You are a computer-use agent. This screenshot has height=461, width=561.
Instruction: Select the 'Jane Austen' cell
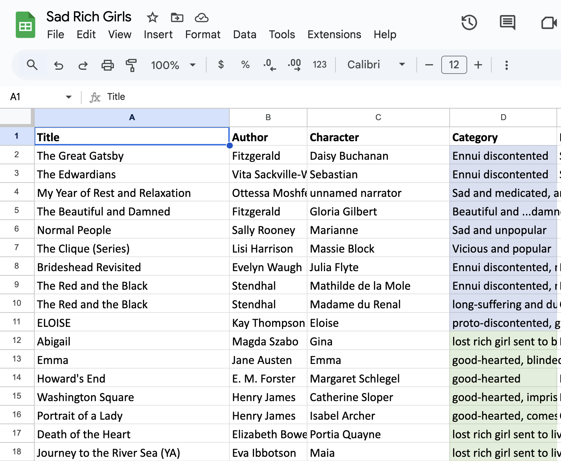tap(268, 360)
